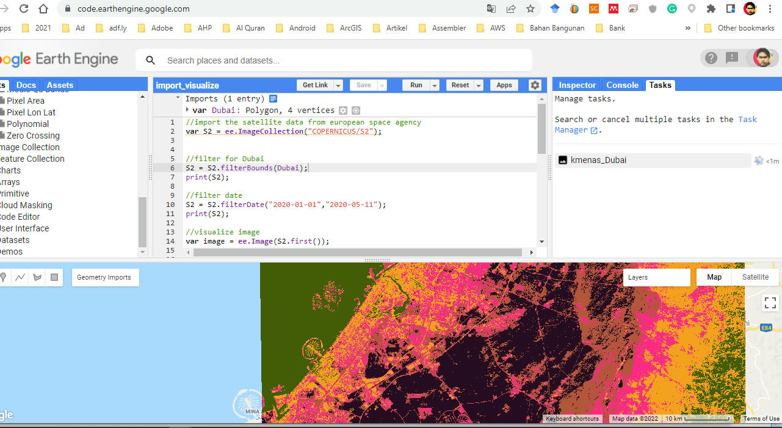Switch to the Assets tab

60,85
